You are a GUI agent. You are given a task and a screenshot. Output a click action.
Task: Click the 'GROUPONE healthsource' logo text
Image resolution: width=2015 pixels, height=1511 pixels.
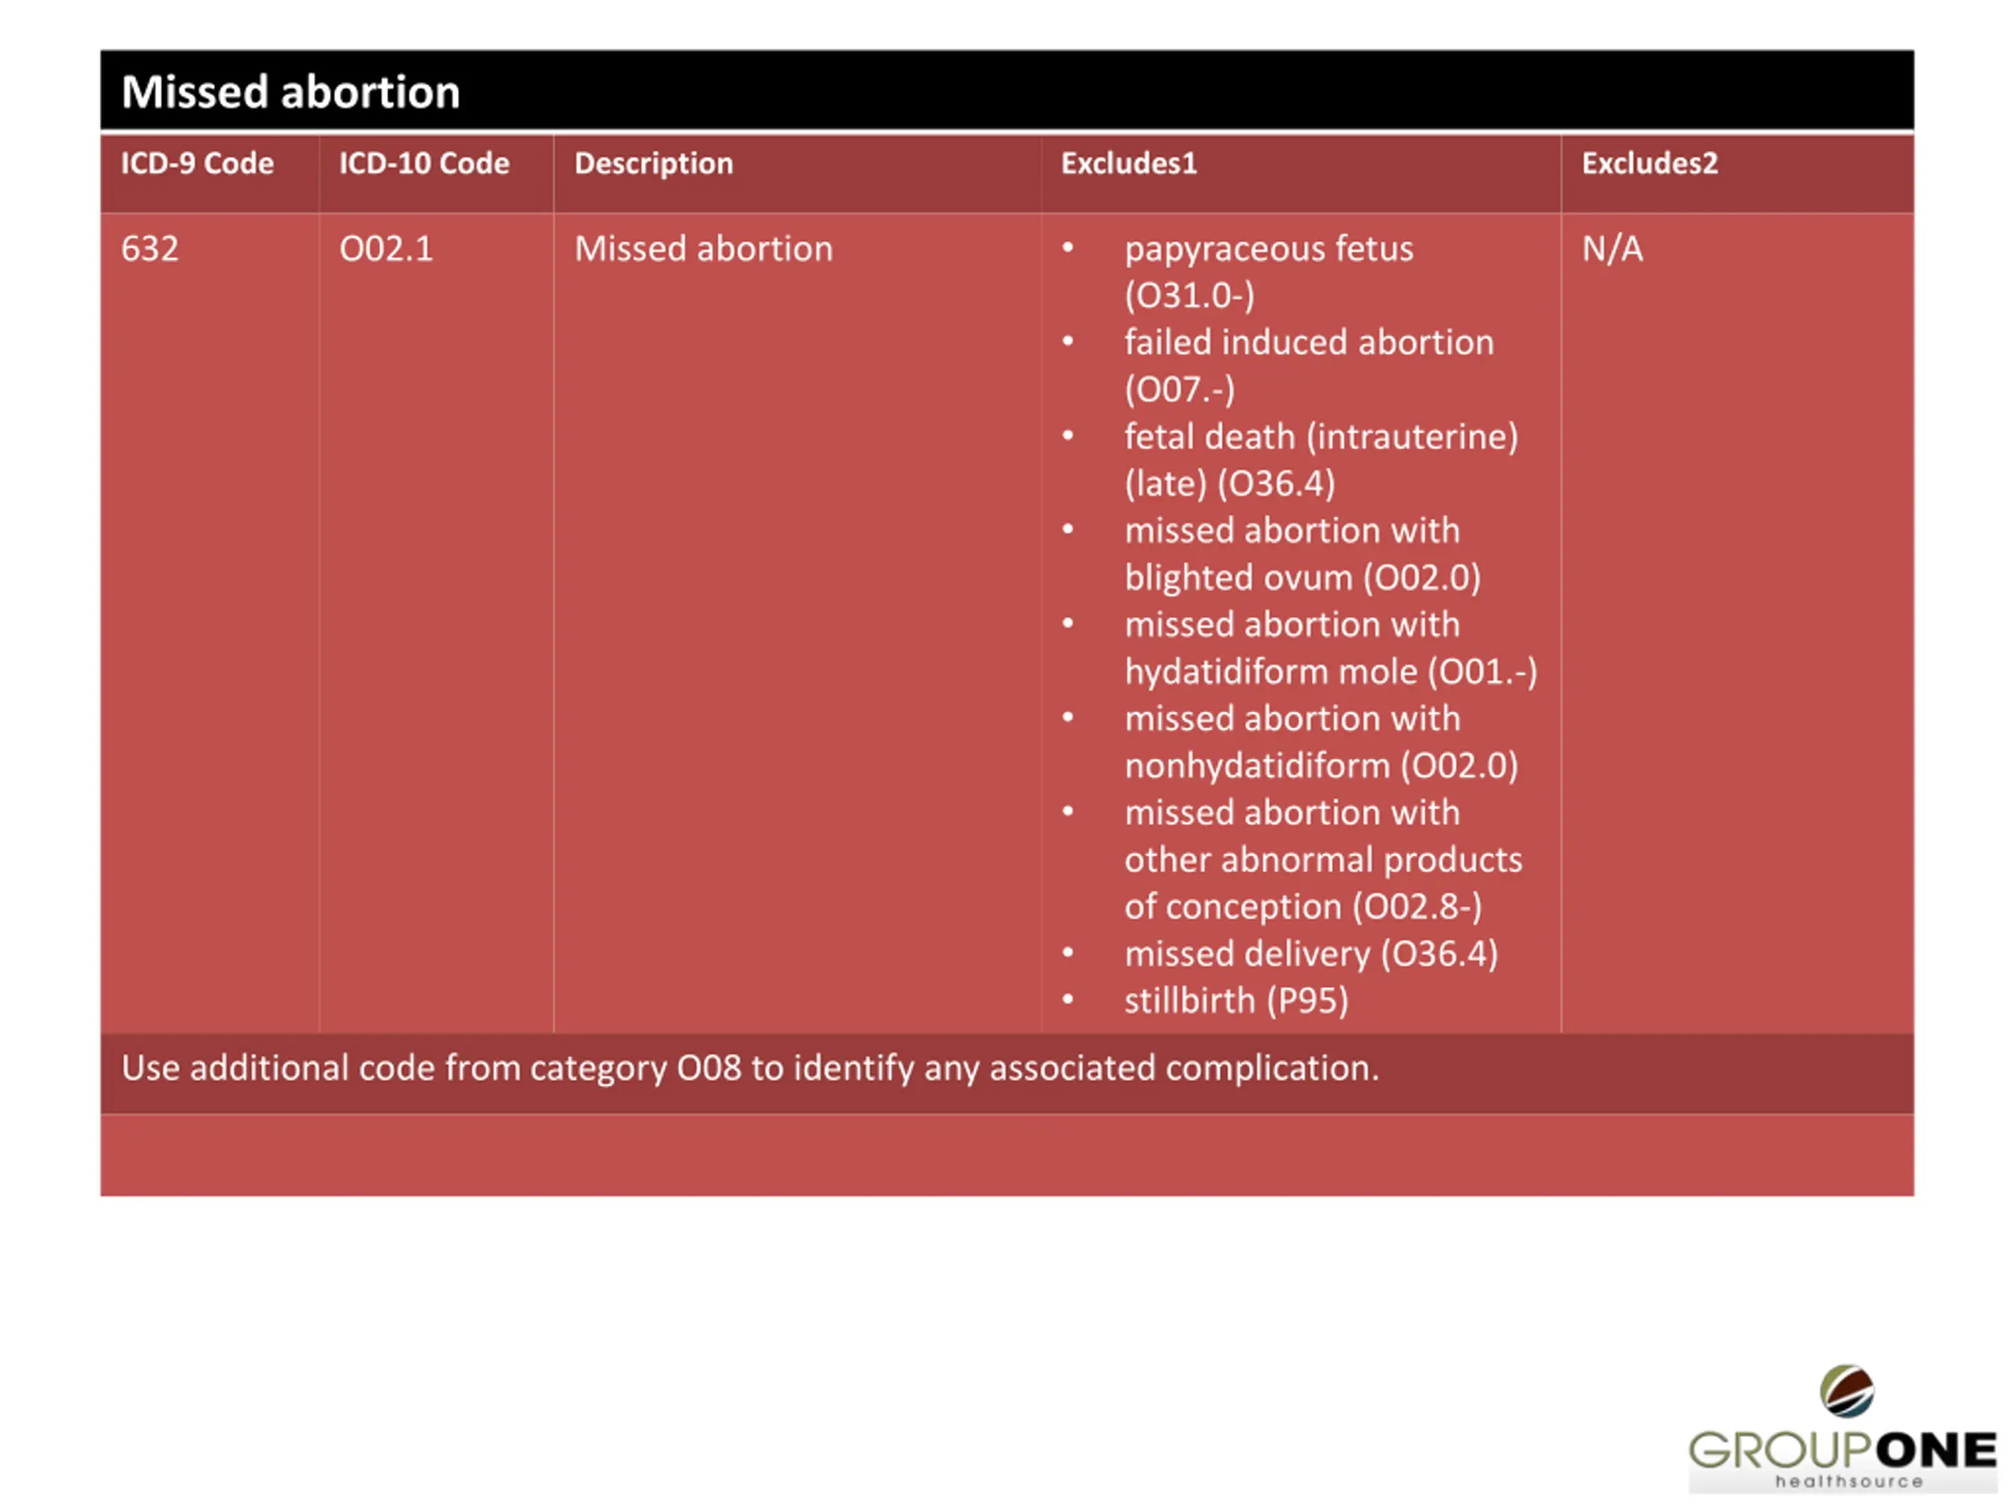pyautogui.click(x=1843, y=1459)
